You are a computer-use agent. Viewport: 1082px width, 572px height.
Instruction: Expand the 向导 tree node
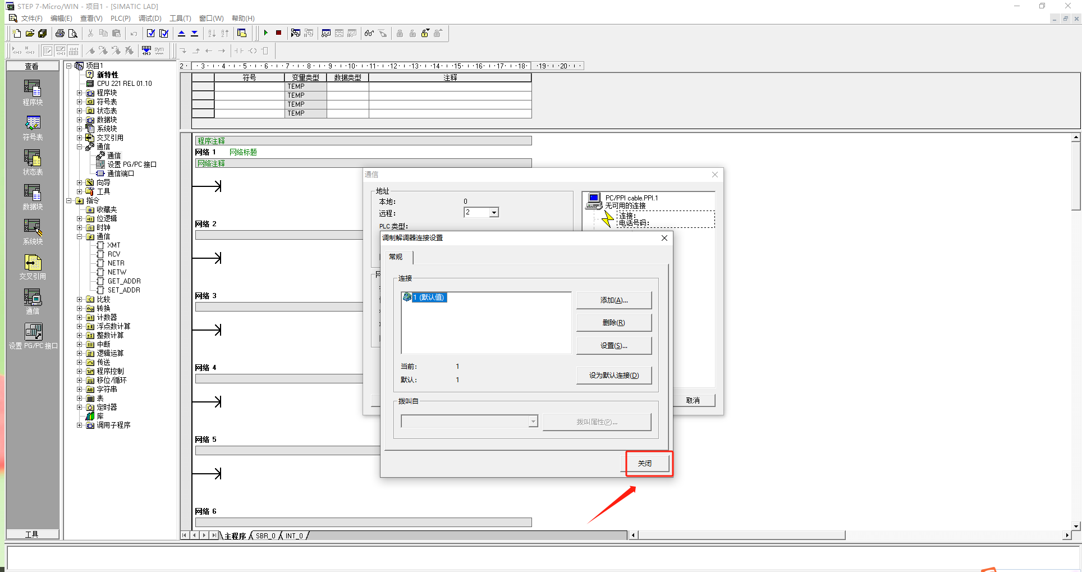80,182
